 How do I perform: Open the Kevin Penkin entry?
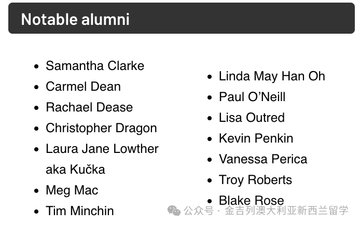click(x=256, y=138)
